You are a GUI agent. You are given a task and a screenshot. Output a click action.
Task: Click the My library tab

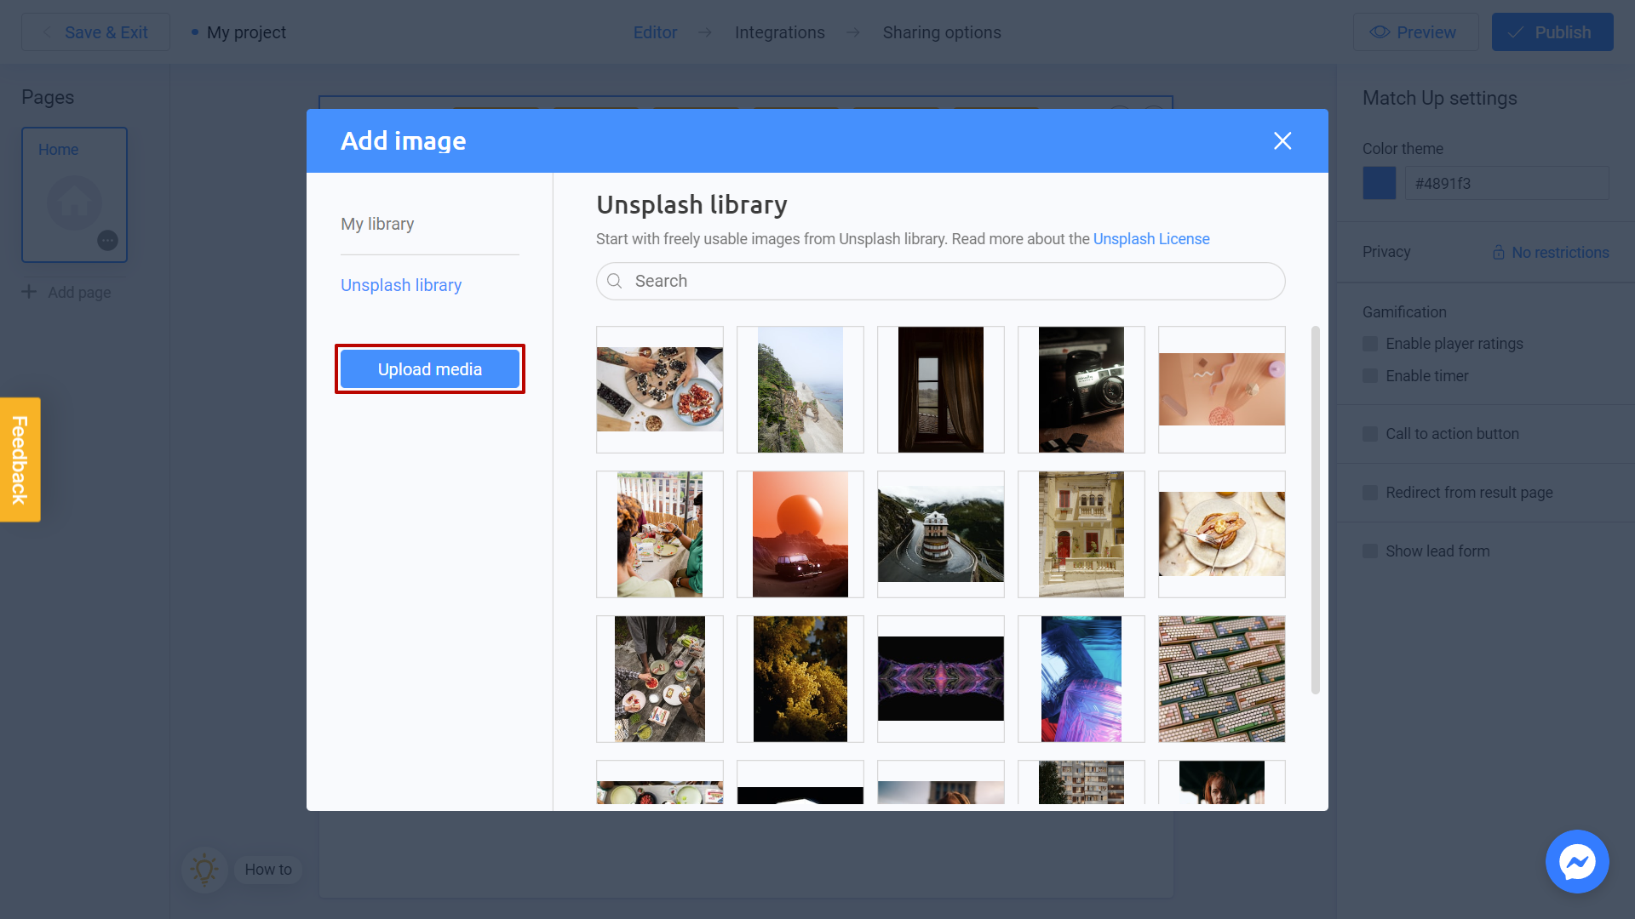[x=378, y=223]
